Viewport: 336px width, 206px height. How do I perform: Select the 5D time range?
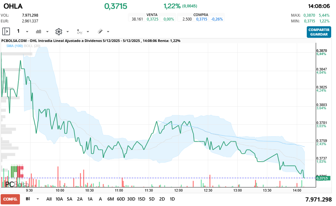(152, 199)
